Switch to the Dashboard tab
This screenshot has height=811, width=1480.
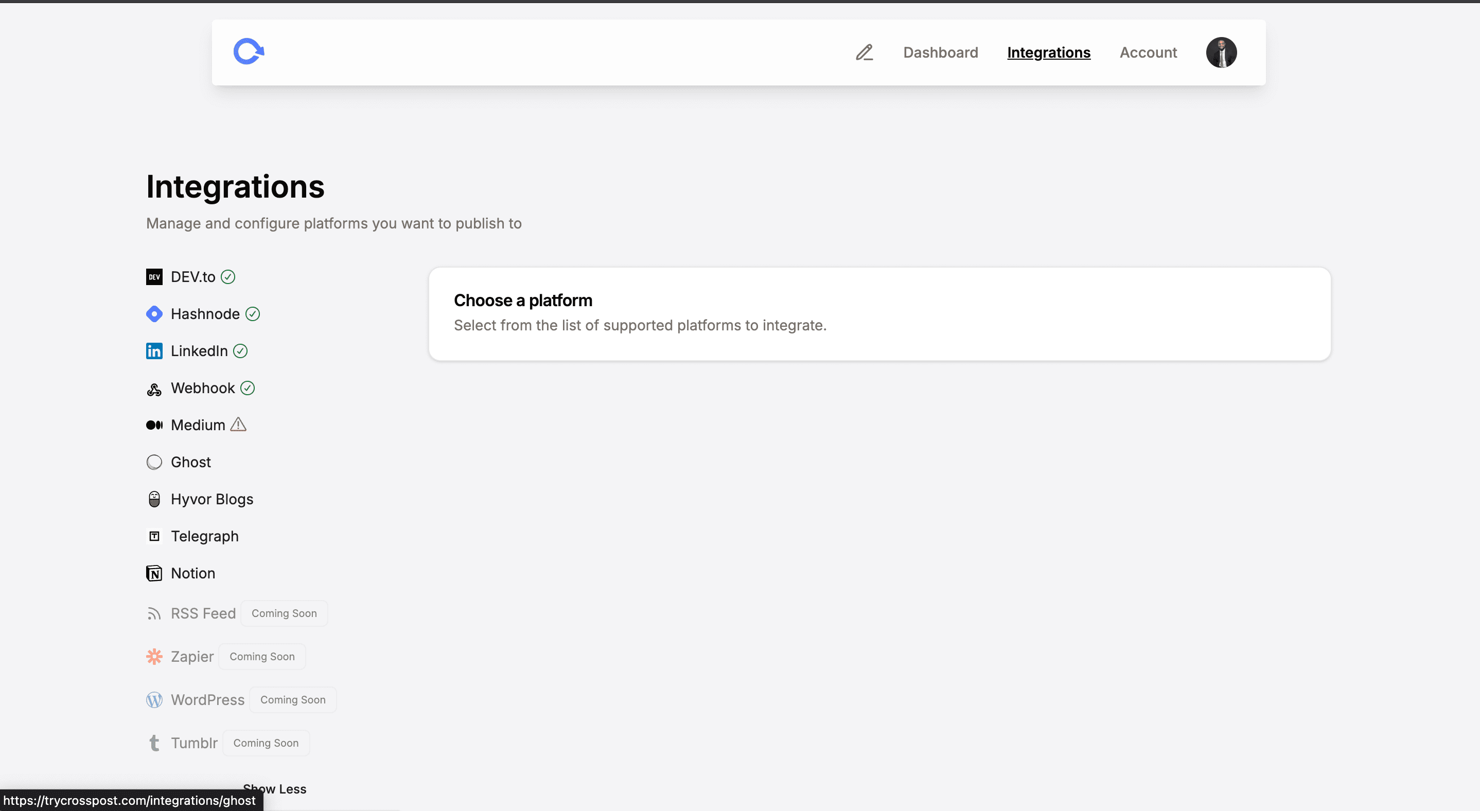click(x=941, y=52)
